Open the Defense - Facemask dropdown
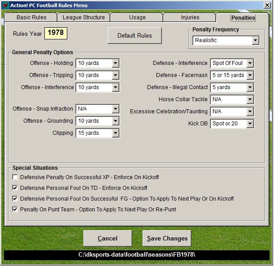Image resolution: width=274 pixels, height=266 pixels. click(250, 75)
